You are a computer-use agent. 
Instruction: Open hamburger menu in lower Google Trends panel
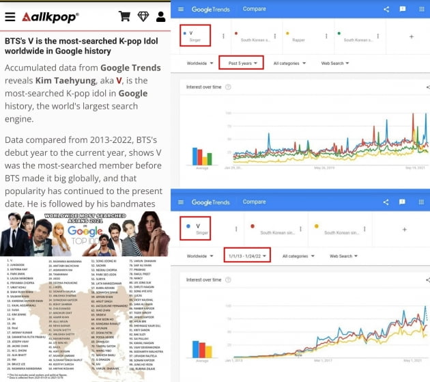(x=181, y=202)
